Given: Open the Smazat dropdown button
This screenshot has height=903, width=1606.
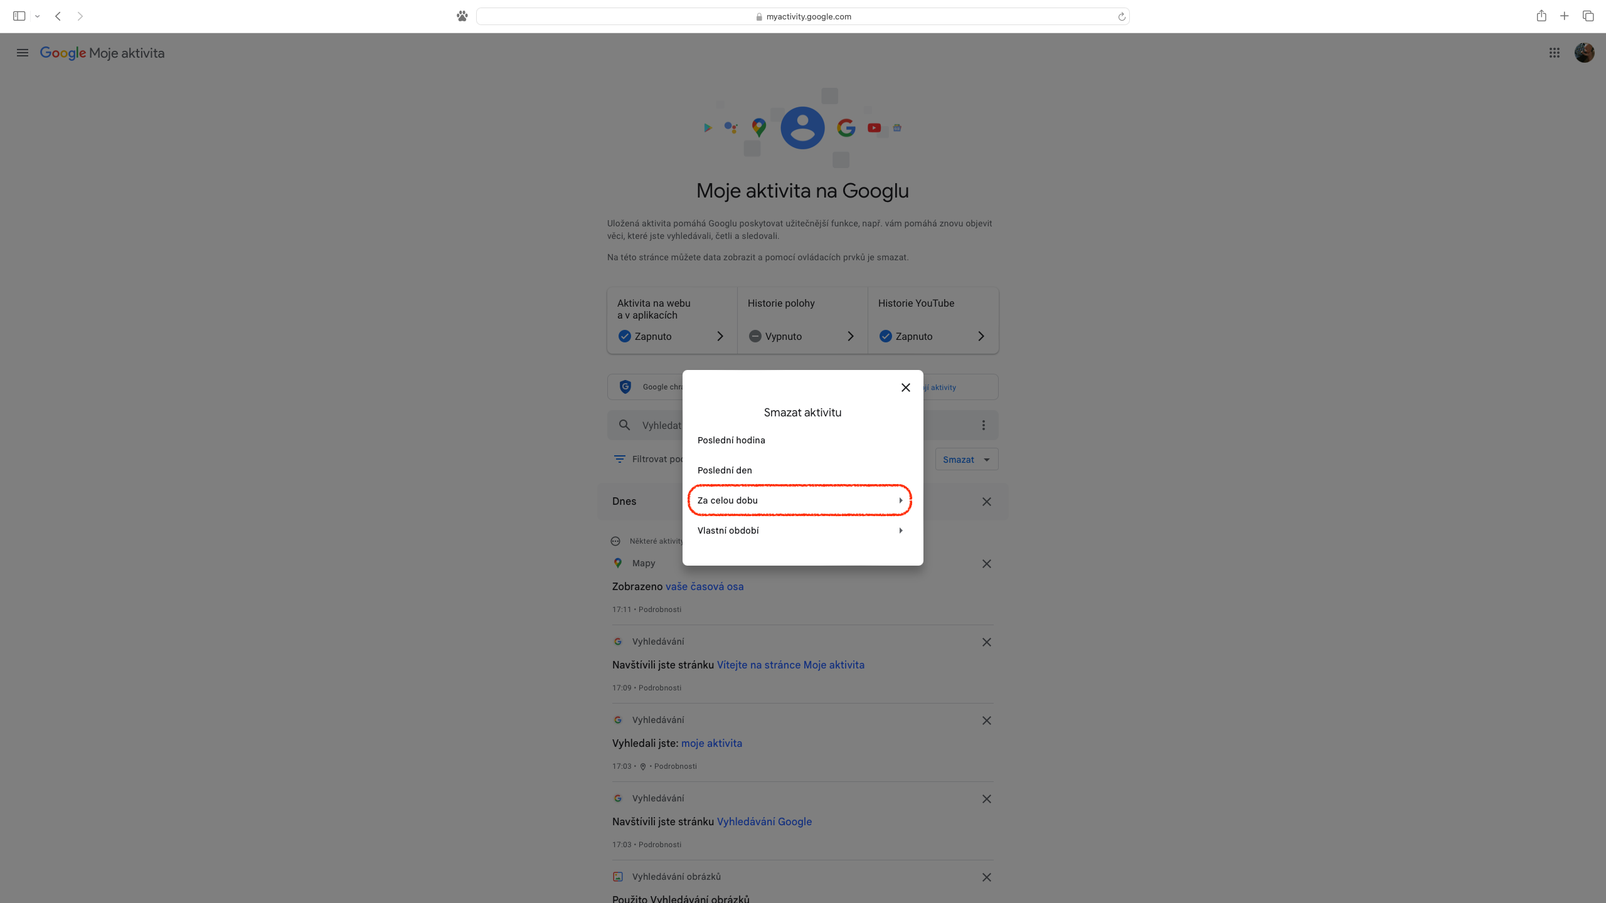Looking at the screenshot, I should click(x=966, y=460).
